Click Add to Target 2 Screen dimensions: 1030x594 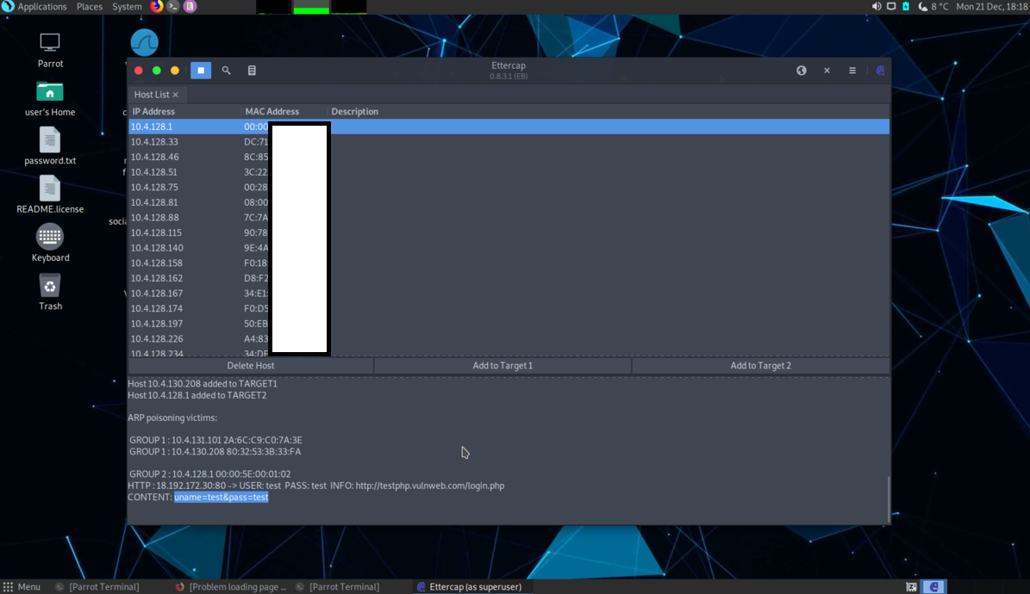point(761,366)
